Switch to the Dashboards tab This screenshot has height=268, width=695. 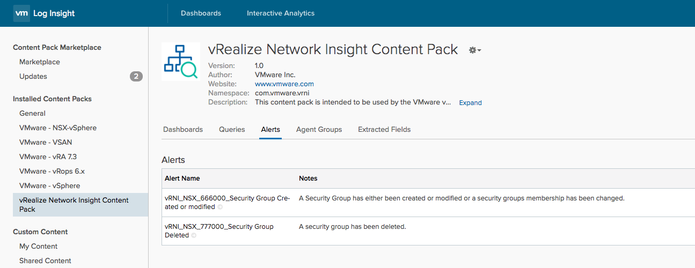tap(183, 130)
